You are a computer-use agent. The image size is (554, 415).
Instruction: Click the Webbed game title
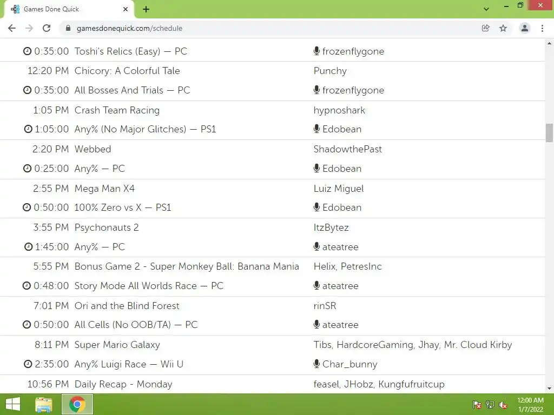point(93,149)
